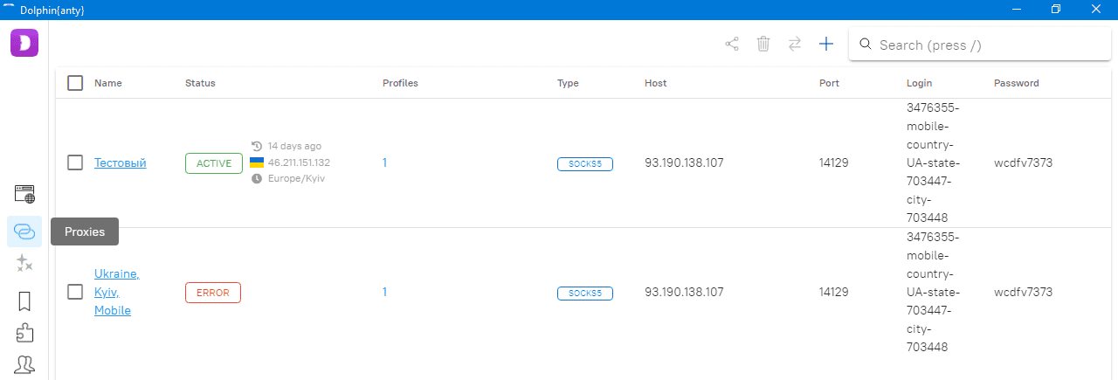Click the Status column header
The image size is (1118, 380).
(200, 83)
